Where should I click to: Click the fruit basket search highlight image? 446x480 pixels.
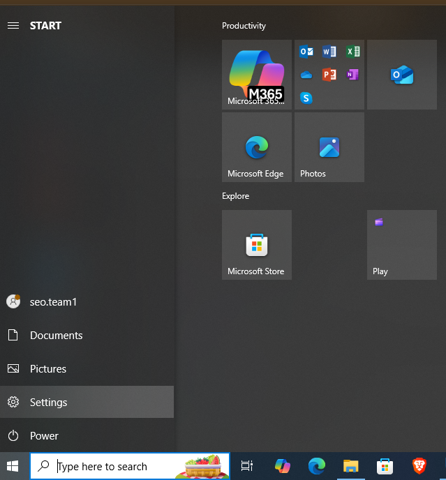pos(202,467)
